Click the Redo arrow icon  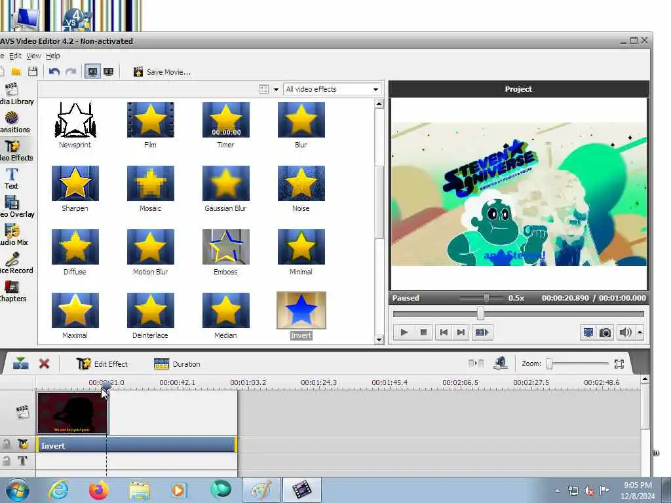point(71,71)
